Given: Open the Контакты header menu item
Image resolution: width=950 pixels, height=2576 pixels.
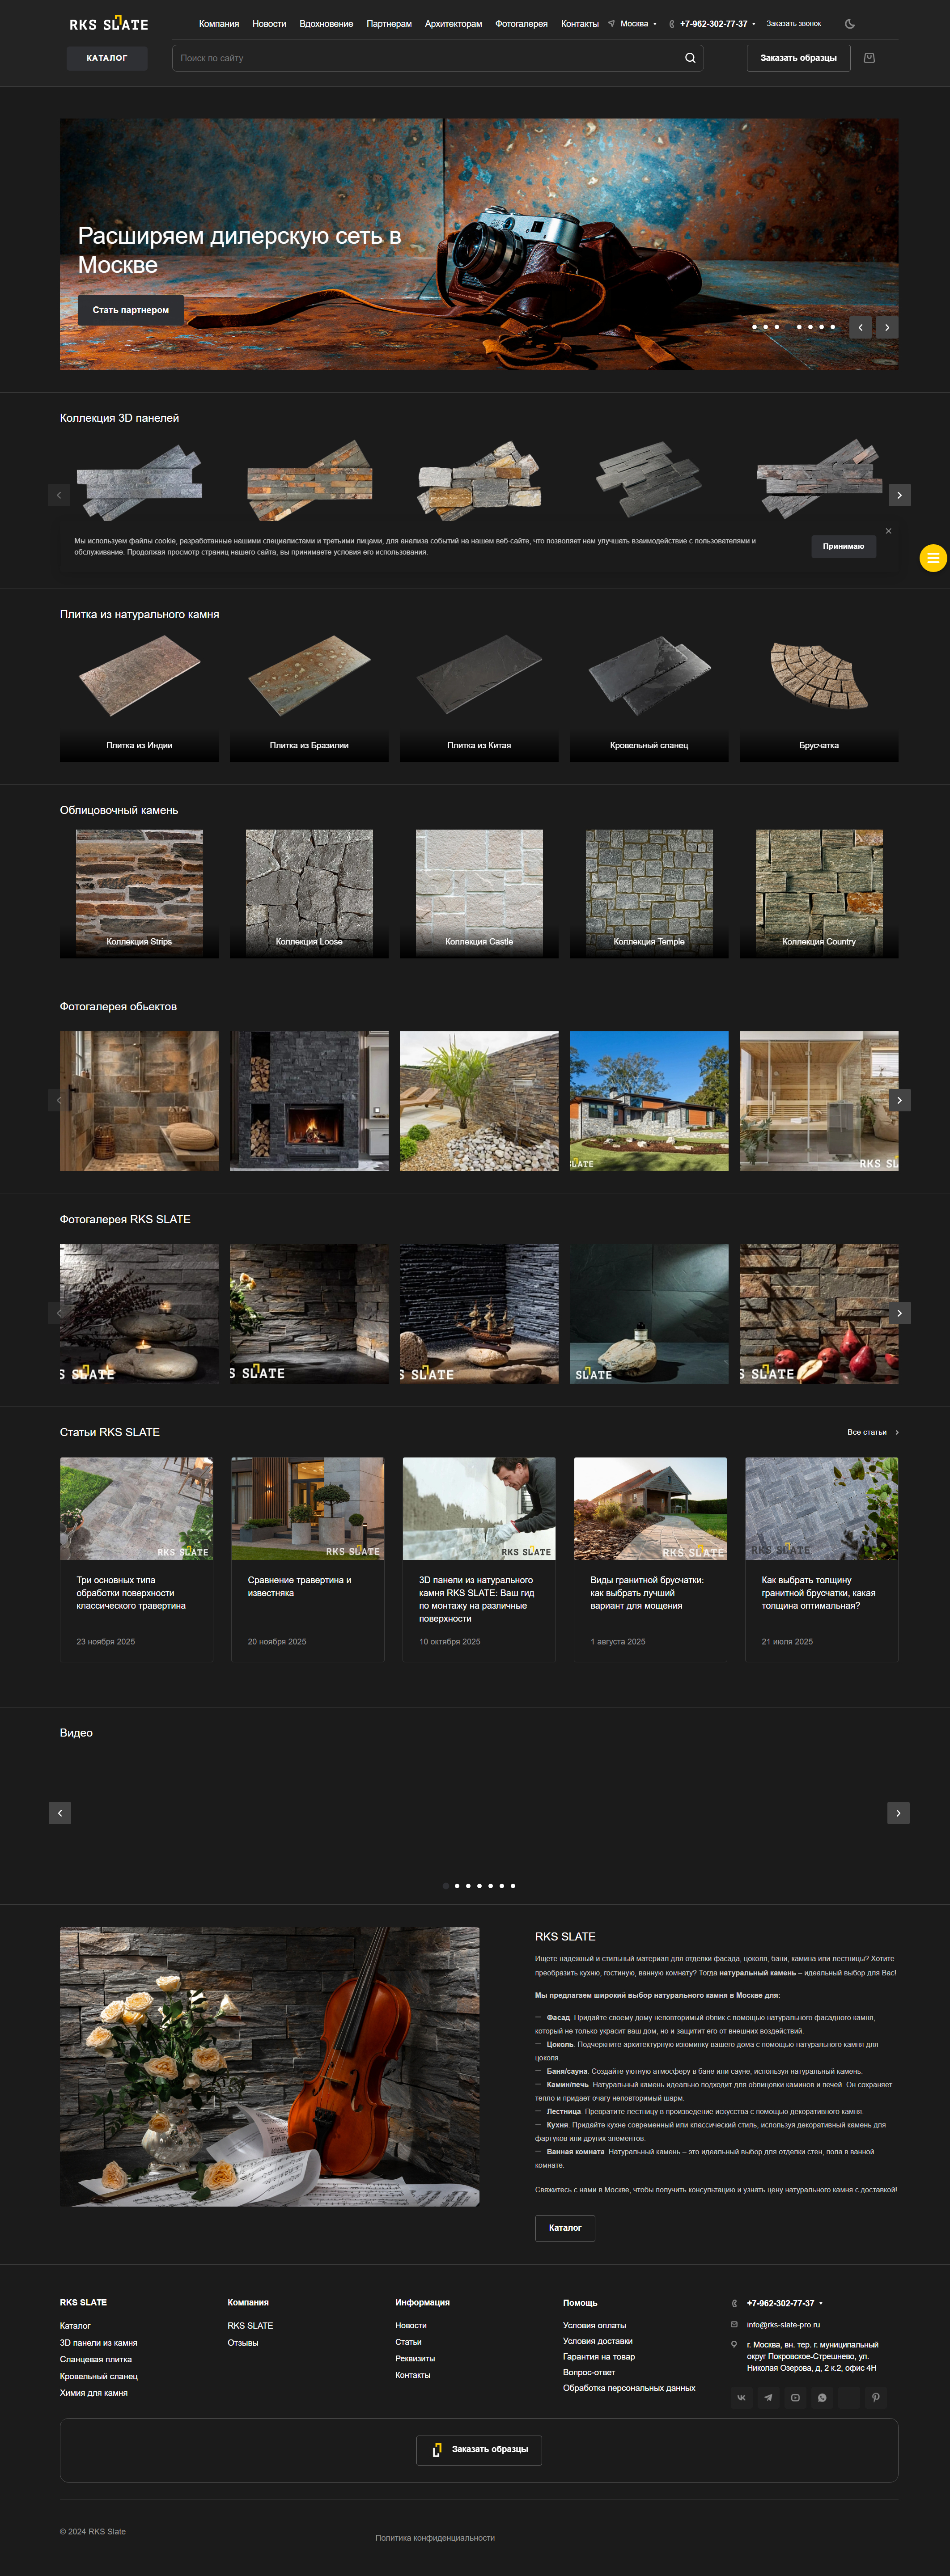Looking at the screenshot, I should (580, 24).
